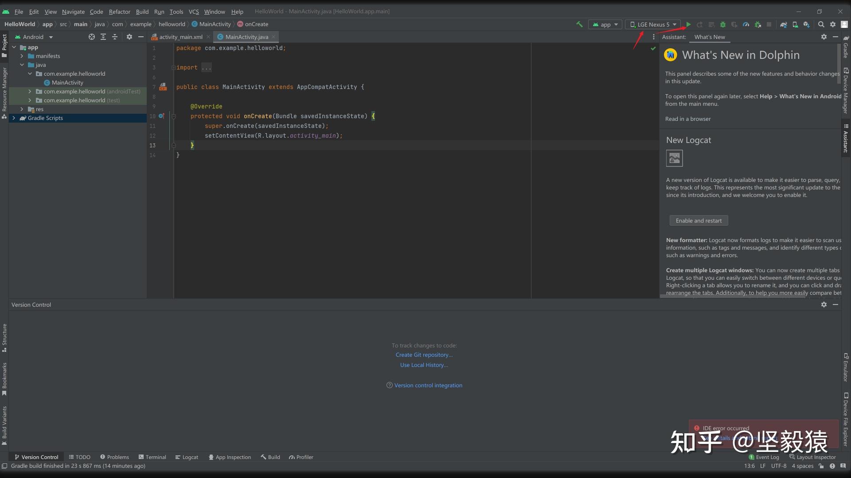
Task: Expand the manifests folder
Action: [22, 56]
